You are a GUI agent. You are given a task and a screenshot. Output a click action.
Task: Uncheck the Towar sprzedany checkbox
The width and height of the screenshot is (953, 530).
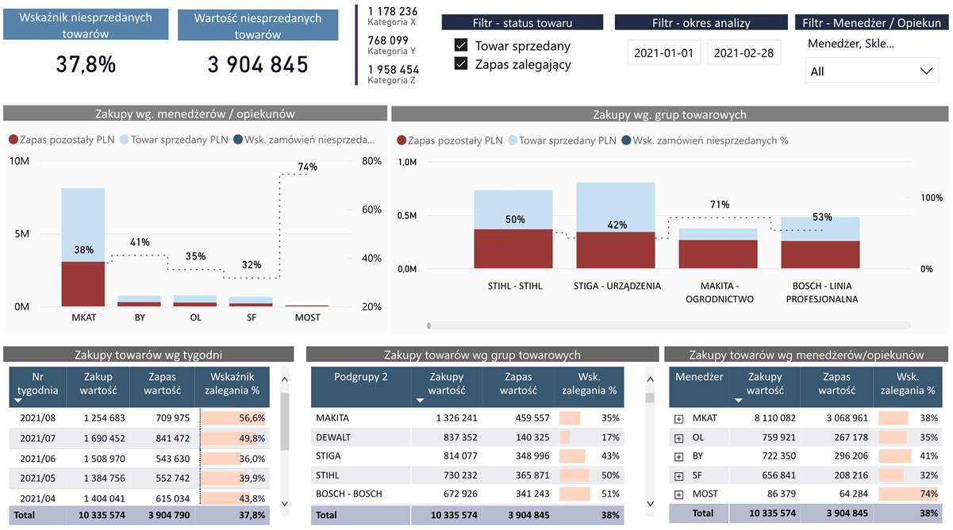pos(461,46)
